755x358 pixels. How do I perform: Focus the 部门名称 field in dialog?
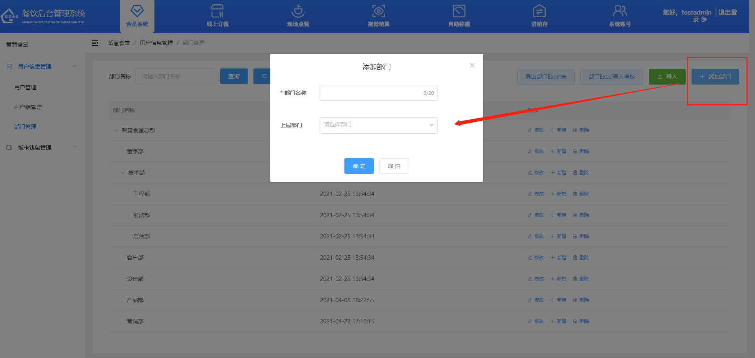pos(370,93)
